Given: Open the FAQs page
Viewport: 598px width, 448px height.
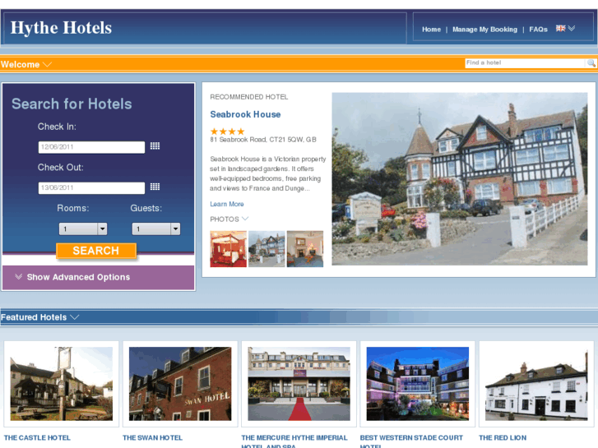Looking at the screenshot, I should click(538, 30).
